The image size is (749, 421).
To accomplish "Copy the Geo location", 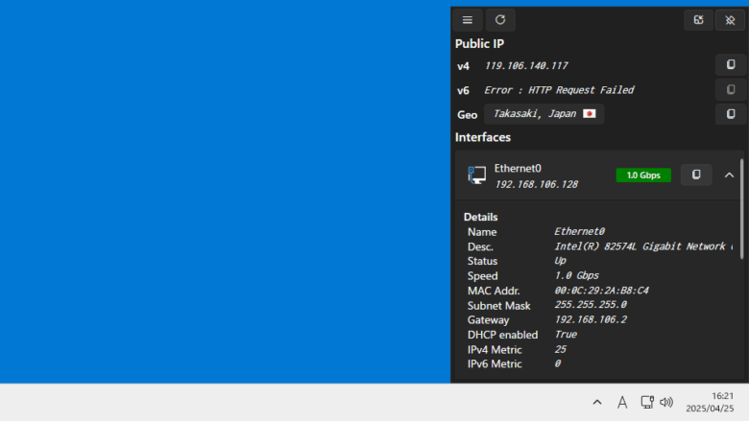I will click(731, 114).
